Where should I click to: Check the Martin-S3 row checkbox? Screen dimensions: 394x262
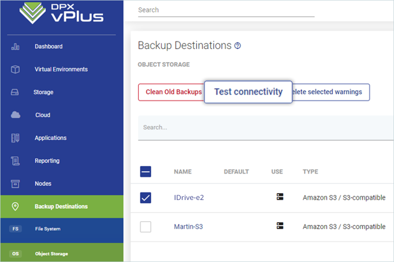146,227
